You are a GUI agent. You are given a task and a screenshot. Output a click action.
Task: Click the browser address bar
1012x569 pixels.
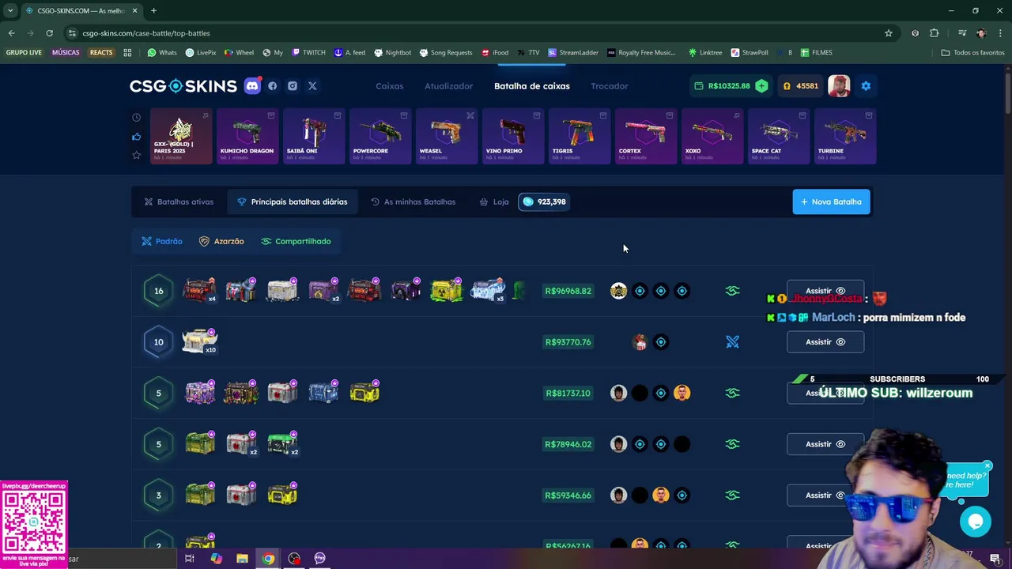click(474, 33)
